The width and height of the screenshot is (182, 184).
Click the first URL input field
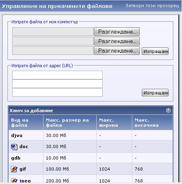click(57, 75)
